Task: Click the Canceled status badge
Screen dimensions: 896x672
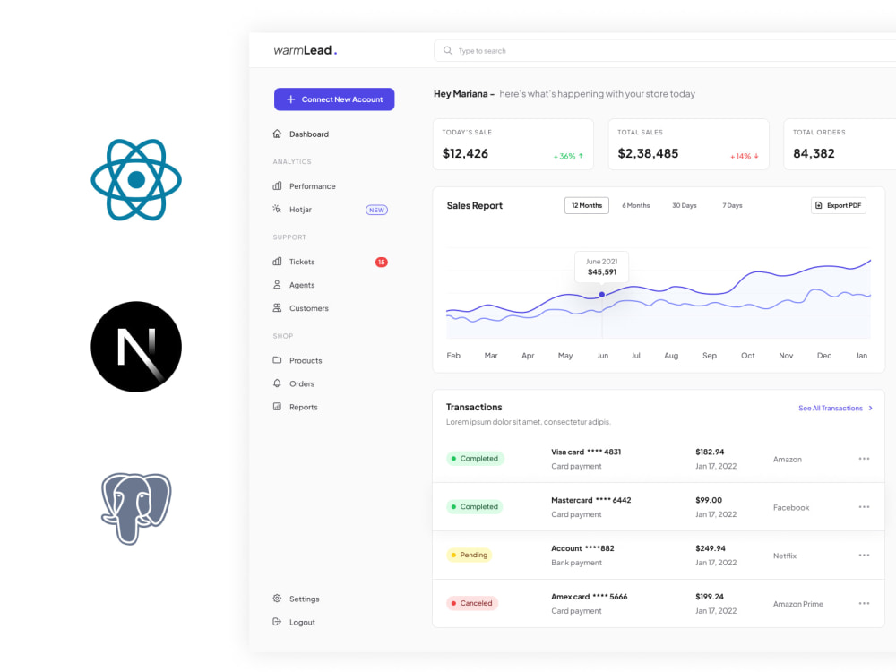Action: 472,603
